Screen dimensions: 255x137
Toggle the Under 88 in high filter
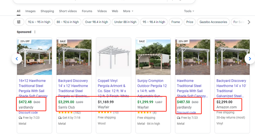125,22
